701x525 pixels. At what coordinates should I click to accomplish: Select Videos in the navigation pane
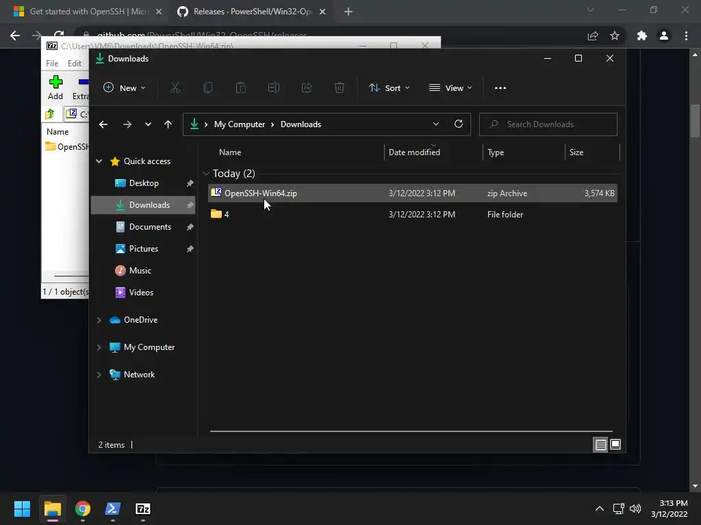pos(141,293)
